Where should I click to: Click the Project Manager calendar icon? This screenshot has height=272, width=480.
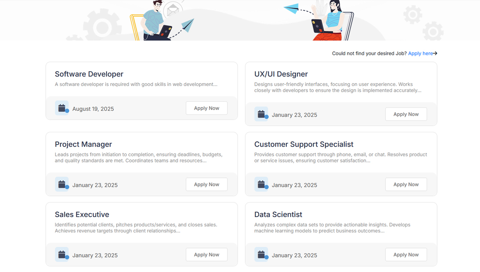tap(62, 184)
